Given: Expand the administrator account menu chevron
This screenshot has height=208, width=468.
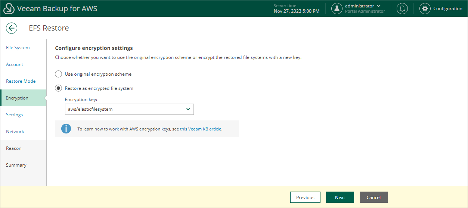Looking at the screenshot, I should (x=379, y=6).
